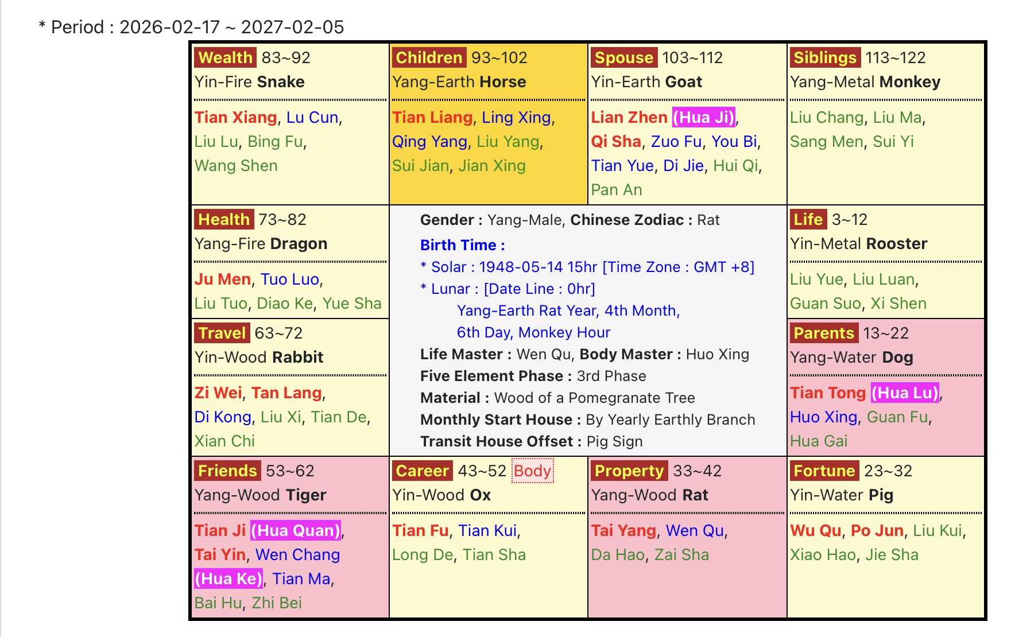Screen dimensions: 1015x637
Task: Open the Fortune house label
Action: (824, 471)
